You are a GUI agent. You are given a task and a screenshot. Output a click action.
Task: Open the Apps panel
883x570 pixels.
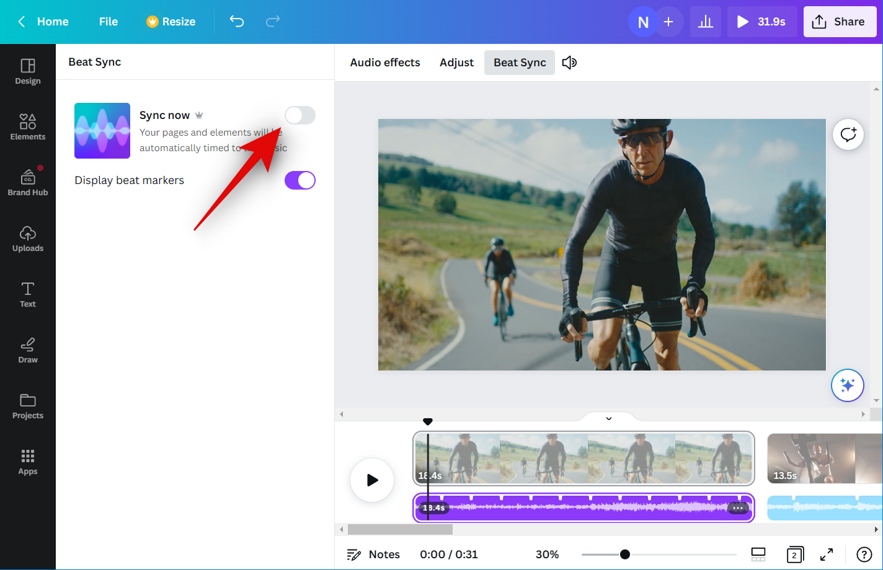tap(28, 462)
